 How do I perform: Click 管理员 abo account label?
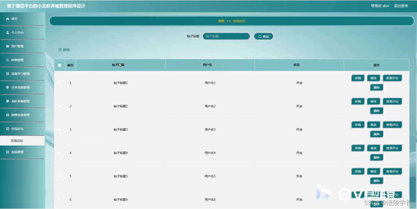380,6
